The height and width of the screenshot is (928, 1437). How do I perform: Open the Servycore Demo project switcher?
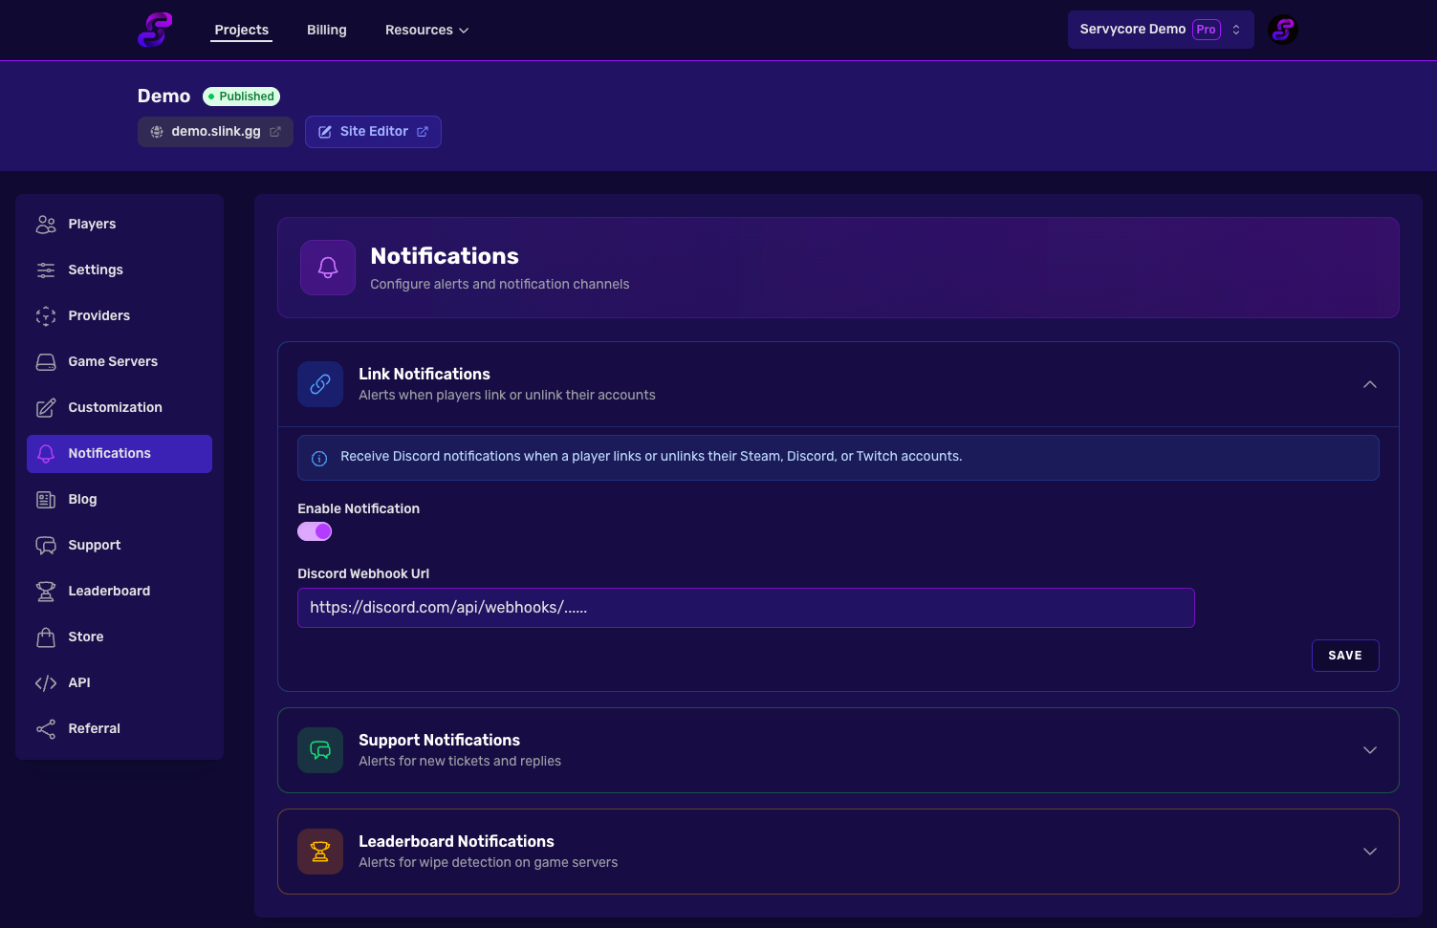[1160, 29]
